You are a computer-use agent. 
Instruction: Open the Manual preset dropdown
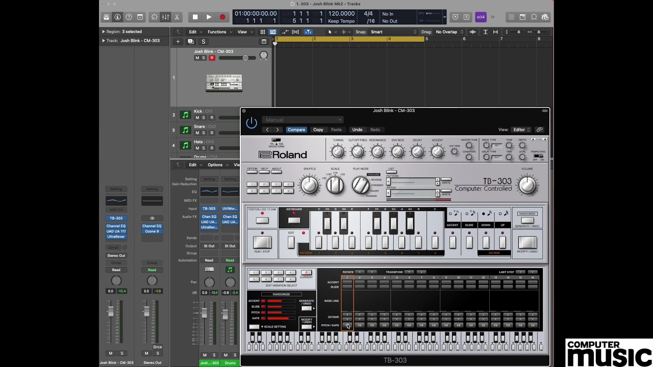click(303, 120)
